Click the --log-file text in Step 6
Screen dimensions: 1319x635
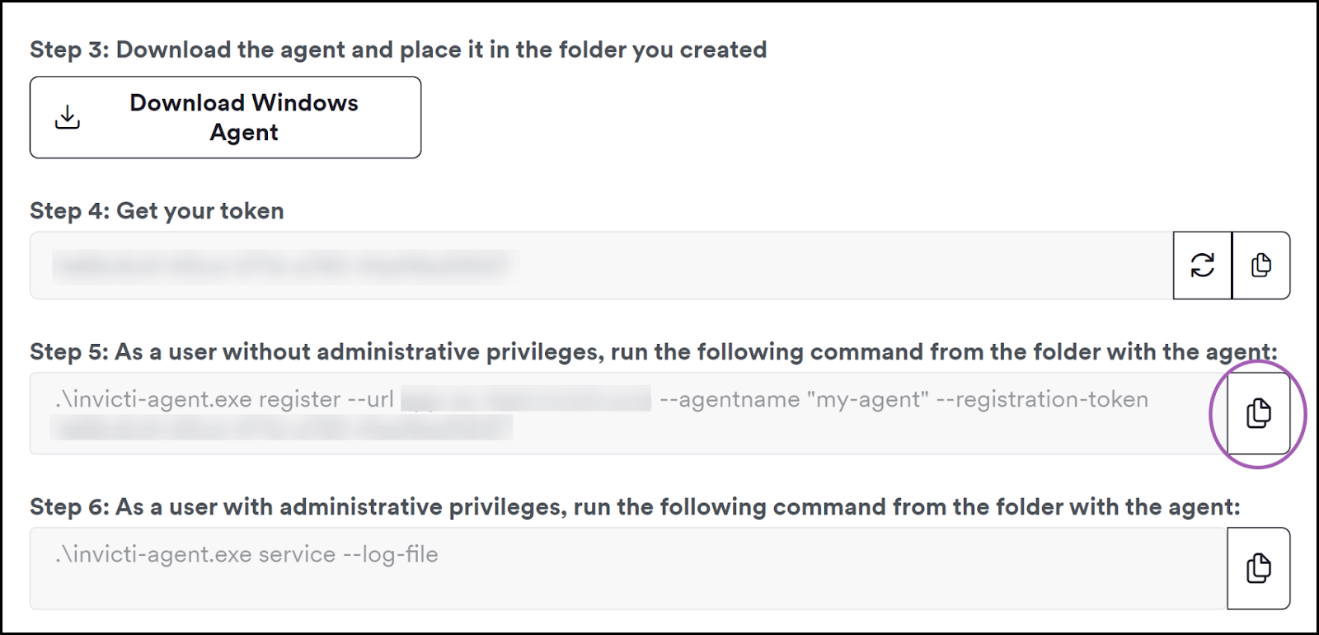[390, 554]
